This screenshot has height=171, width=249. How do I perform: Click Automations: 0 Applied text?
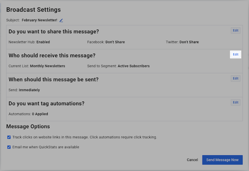tap(28, 114)
